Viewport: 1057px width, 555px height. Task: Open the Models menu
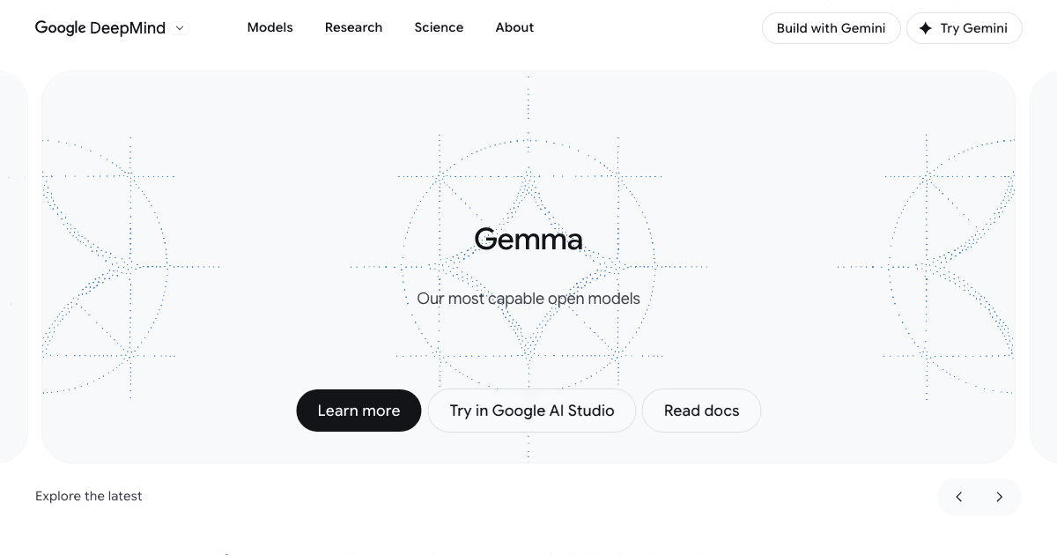[x=270, y=27]
